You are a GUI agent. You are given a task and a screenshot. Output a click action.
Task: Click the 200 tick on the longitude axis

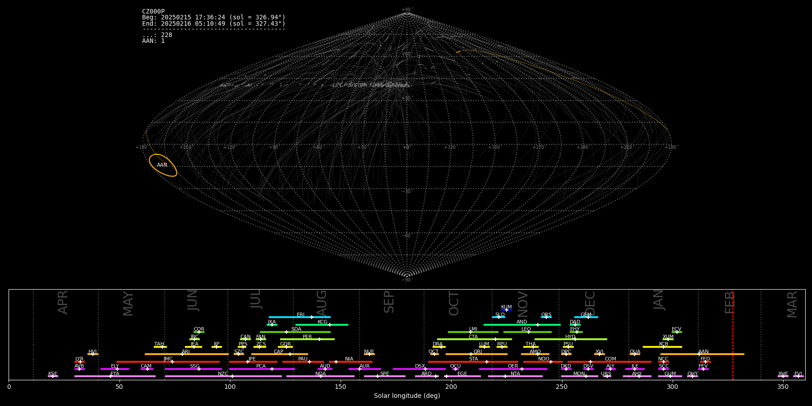[x=451, y=387]
